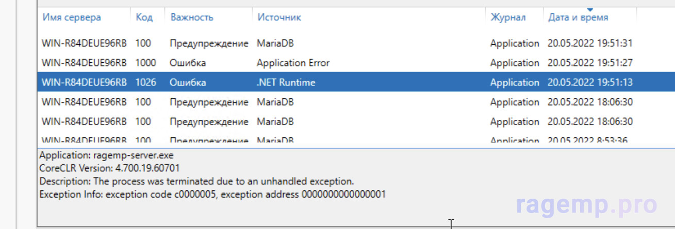Sort events by Имя сервера column

[71, 17]
